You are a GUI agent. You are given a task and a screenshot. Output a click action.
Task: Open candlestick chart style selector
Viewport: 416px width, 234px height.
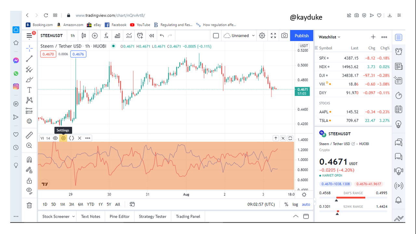(84, 36)
